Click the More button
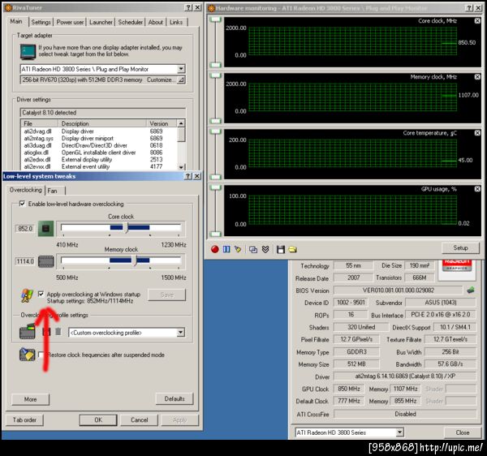 [31, 399]
